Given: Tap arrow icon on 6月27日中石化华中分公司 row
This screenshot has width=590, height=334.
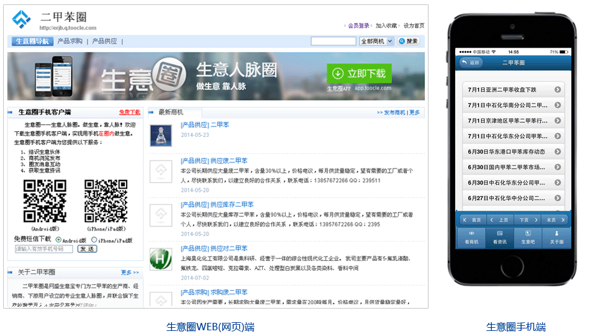Looking at the screenshot, I should click(x=558, y=198).
